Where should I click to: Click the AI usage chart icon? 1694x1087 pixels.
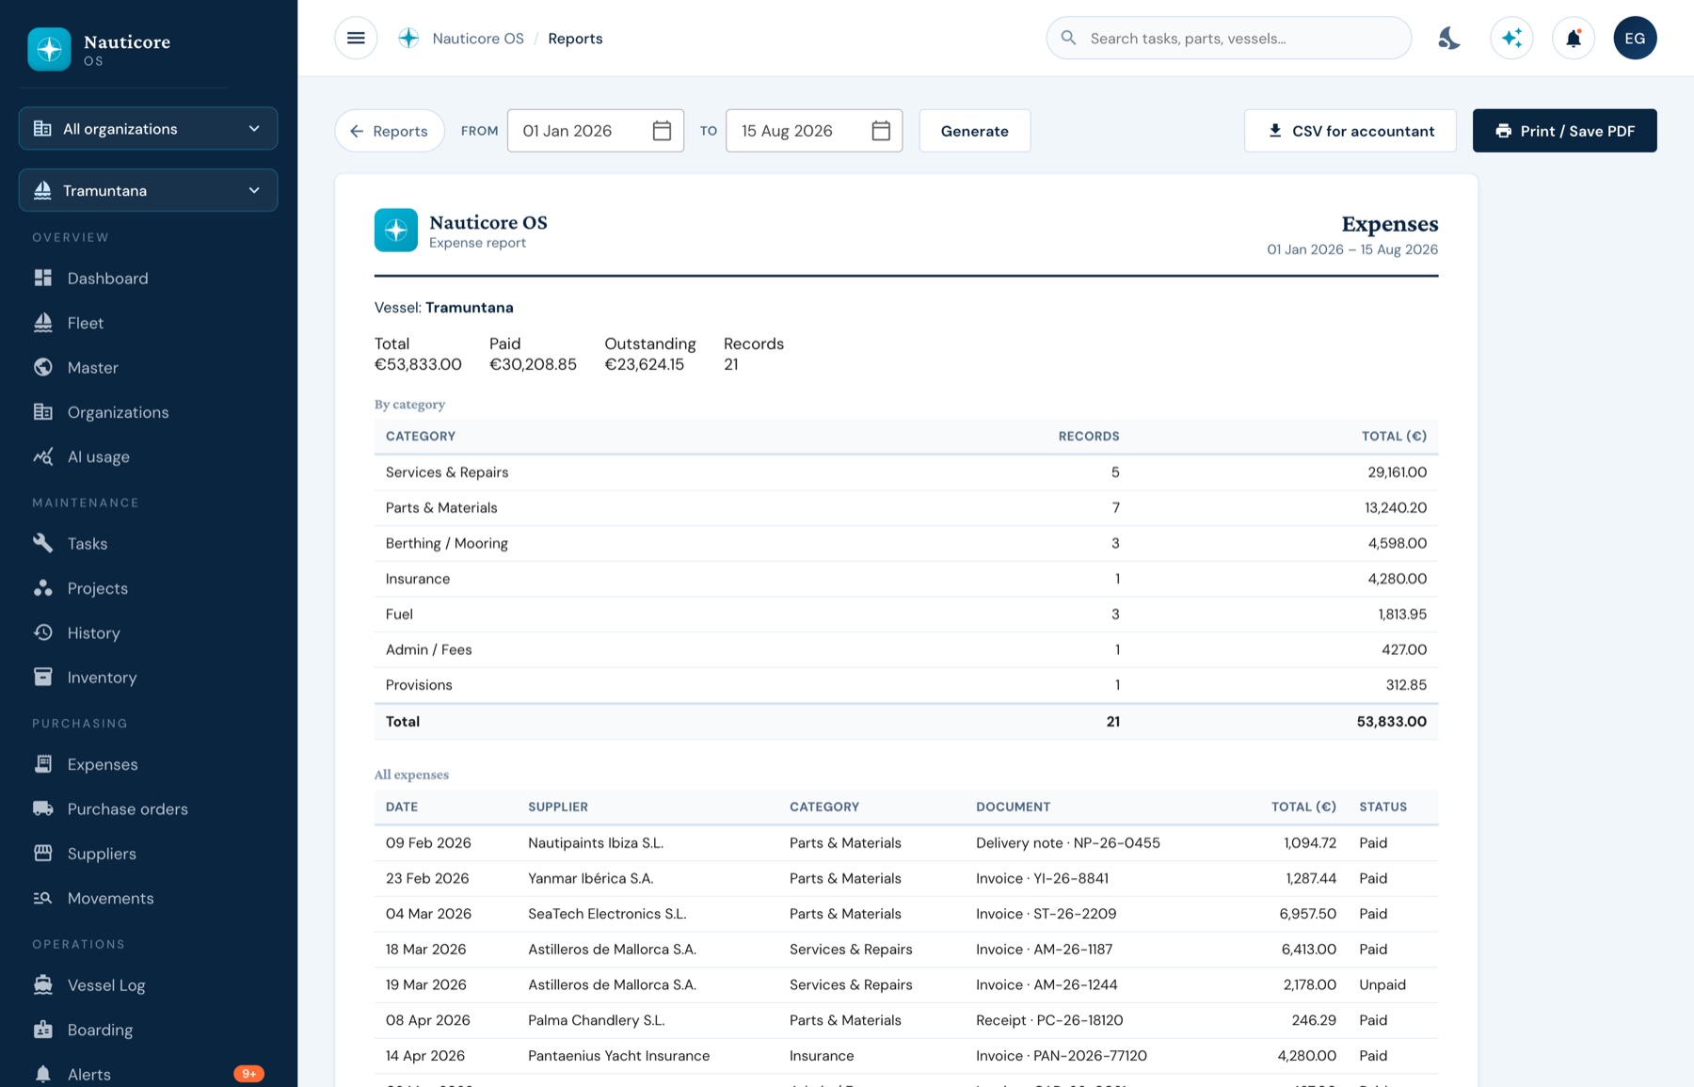[43, 456]
